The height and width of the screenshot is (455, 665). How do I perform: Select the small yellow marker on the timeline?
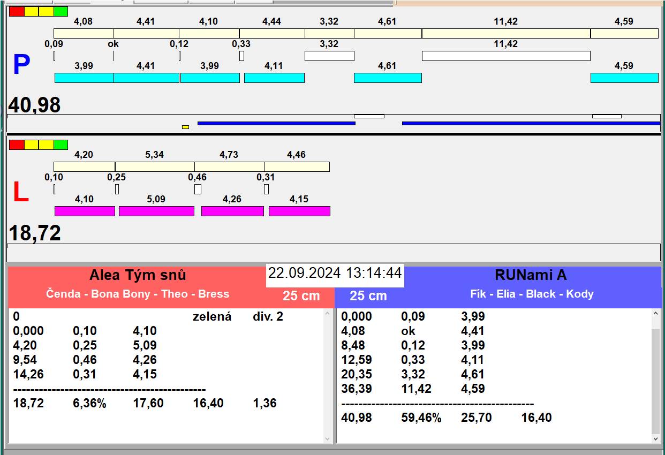tap(185, 127)
